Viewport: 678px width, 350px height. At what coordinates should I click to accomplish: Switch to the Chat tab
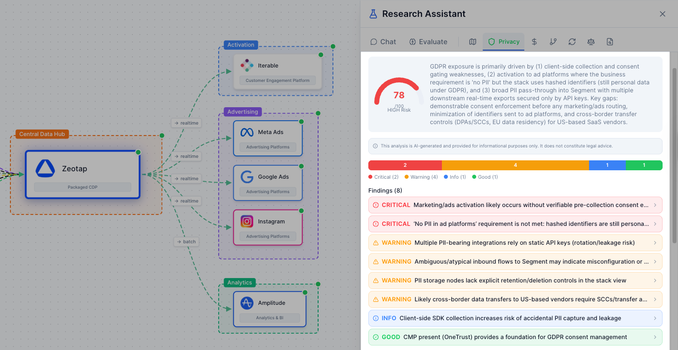(x=383, y=42)
